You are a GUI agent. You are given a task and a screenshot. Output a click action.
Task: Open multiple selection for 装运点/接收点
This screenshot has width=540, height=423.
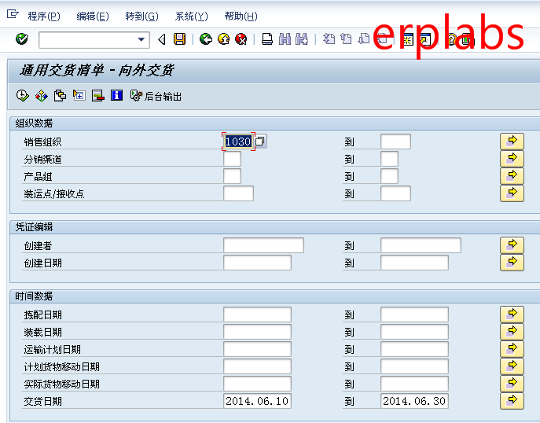point(512,193)
